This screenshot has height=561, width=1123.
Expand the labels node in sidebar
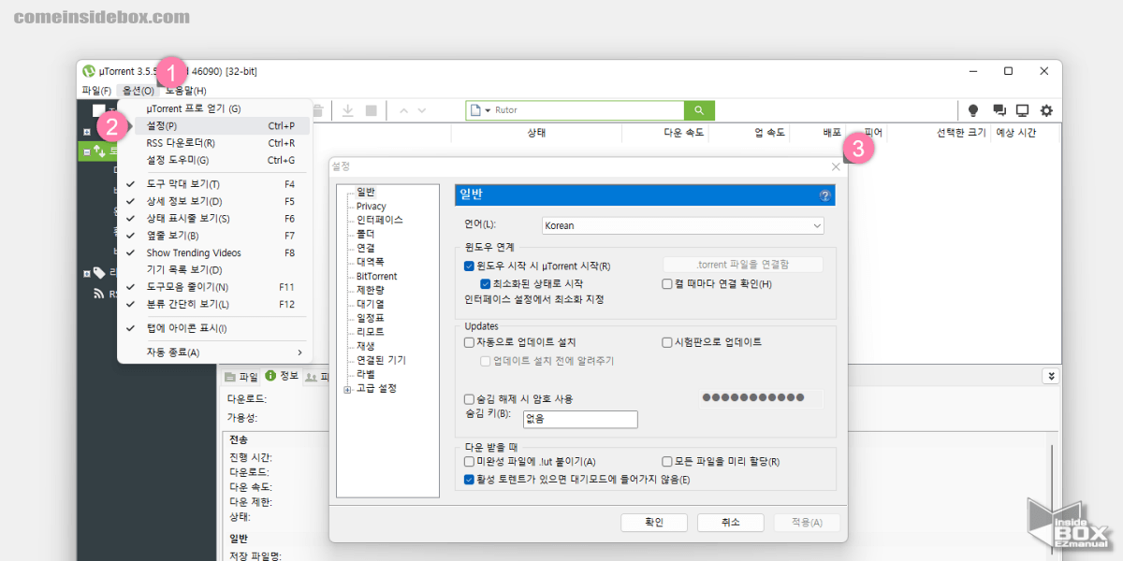click(87, 273)
